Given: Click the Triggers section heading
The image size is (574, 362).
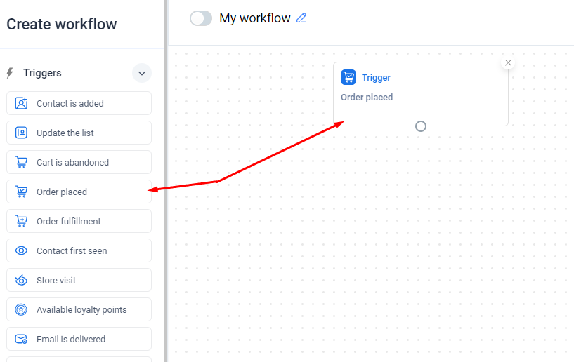Looking at the screenshot, I should tap(42, 73).
